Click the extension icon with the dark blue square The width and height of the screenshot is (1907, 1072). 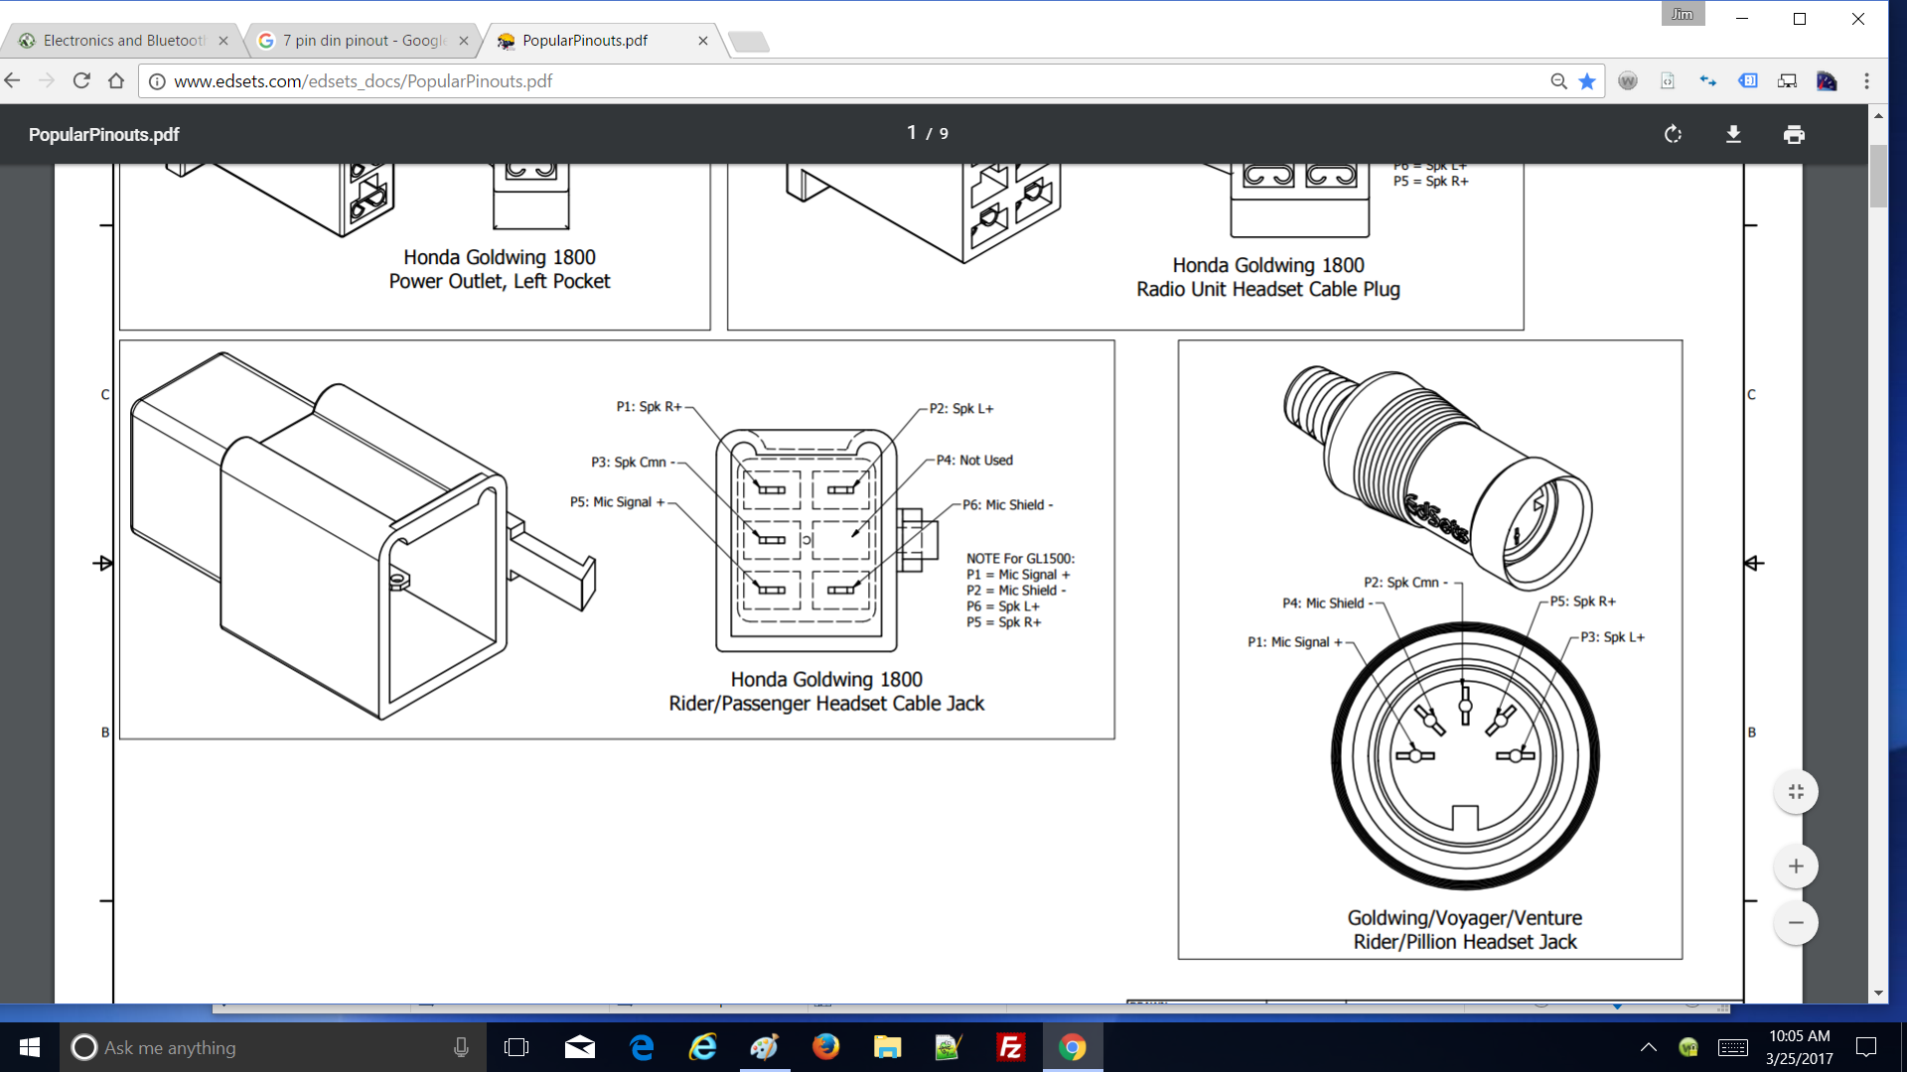[1827, 81]
